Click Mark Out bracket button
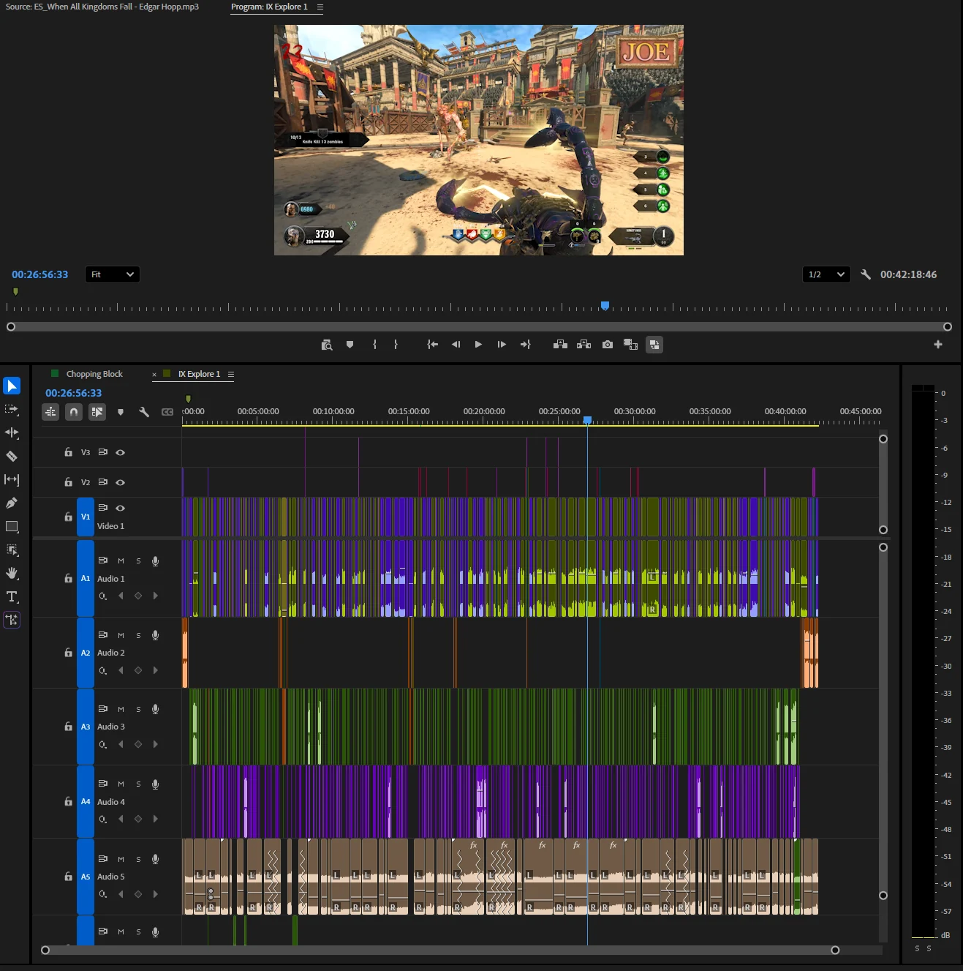Screen dimensions: 963x971 coord(396,344)
